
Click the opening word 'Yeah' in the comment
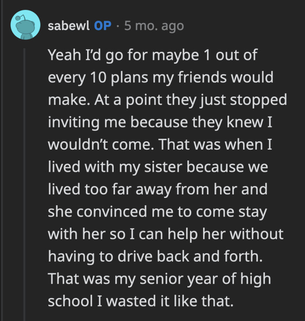click(x=62, y=55)
